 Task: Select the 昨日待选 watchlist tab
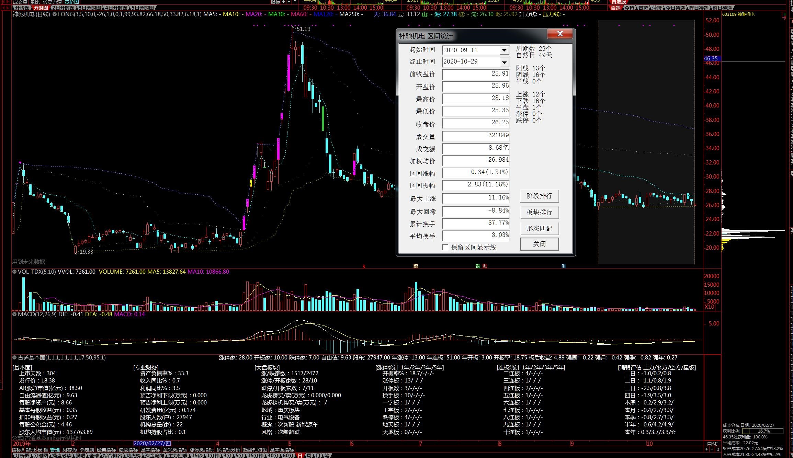[x=699, y=8]
